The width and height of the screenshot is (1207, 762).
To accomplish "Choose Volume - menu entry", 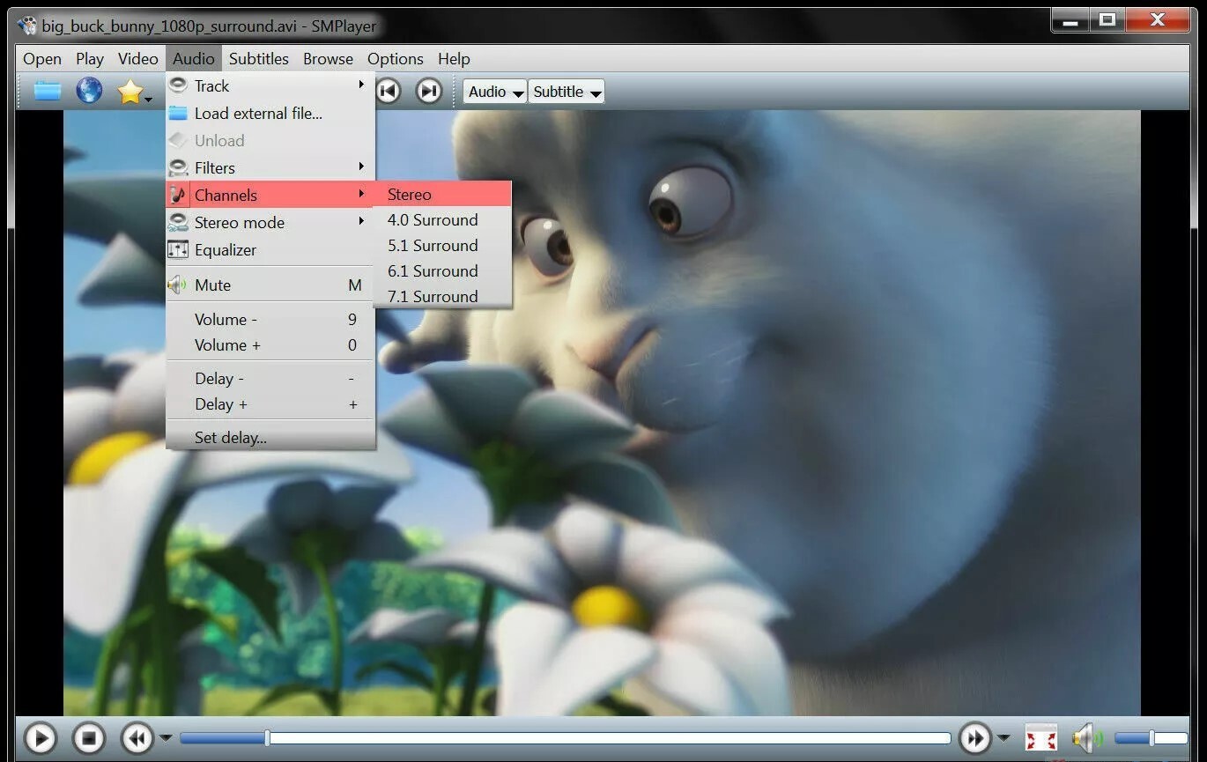I will click(270, 319).
